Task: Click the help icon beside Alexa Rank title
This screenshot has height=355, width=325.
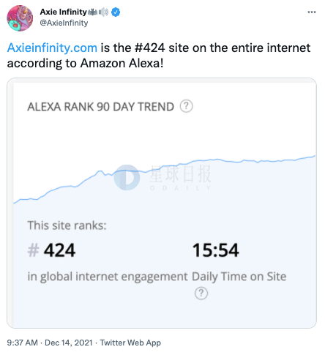Action: pyautogui.click(x=187, y=106)
